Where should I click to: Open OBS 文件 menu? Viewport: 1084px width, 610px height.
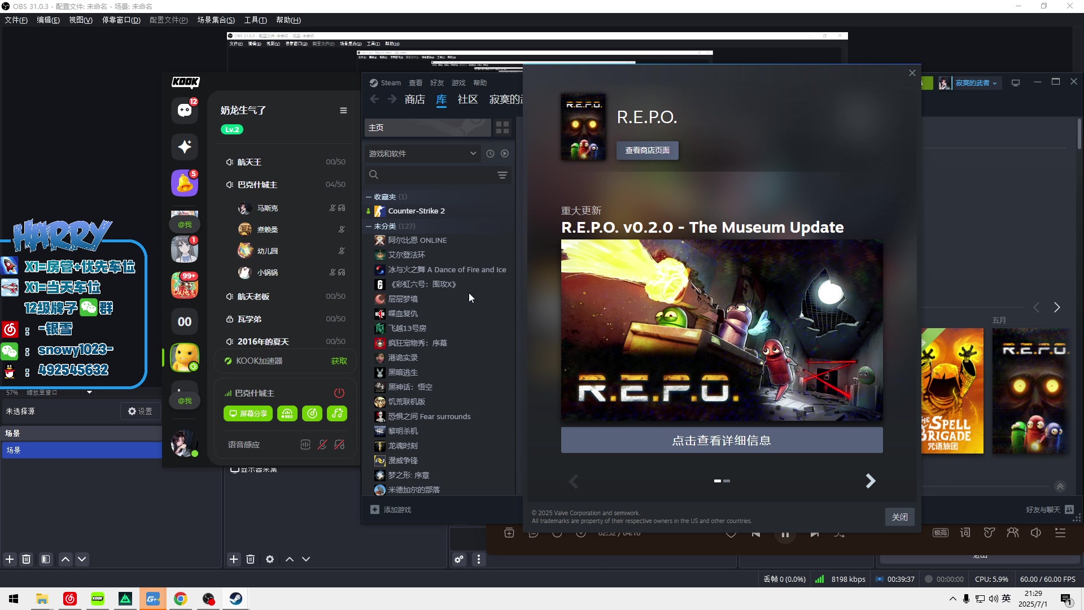pyautogui.click(x=16, y=20)
